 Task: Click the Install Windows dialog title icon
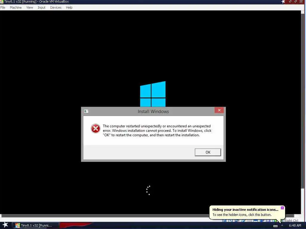click(x=86, y=111)
